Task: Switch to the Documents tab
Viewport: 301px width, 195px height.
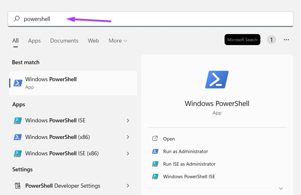Action: [x=64, y=40]
